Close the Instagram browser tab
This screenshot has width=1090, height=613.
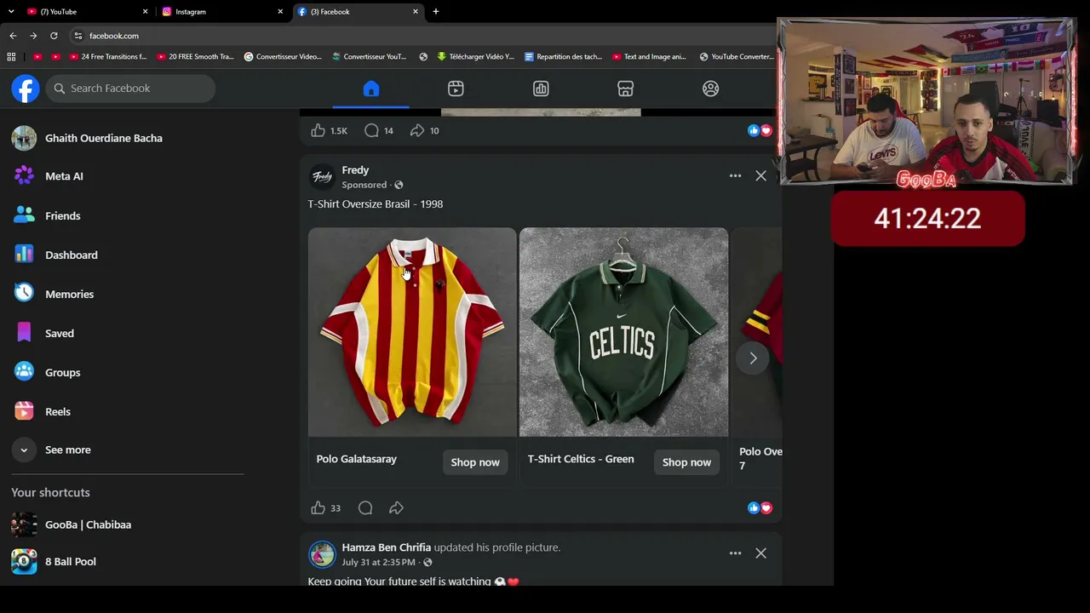(x=280, y=12)
